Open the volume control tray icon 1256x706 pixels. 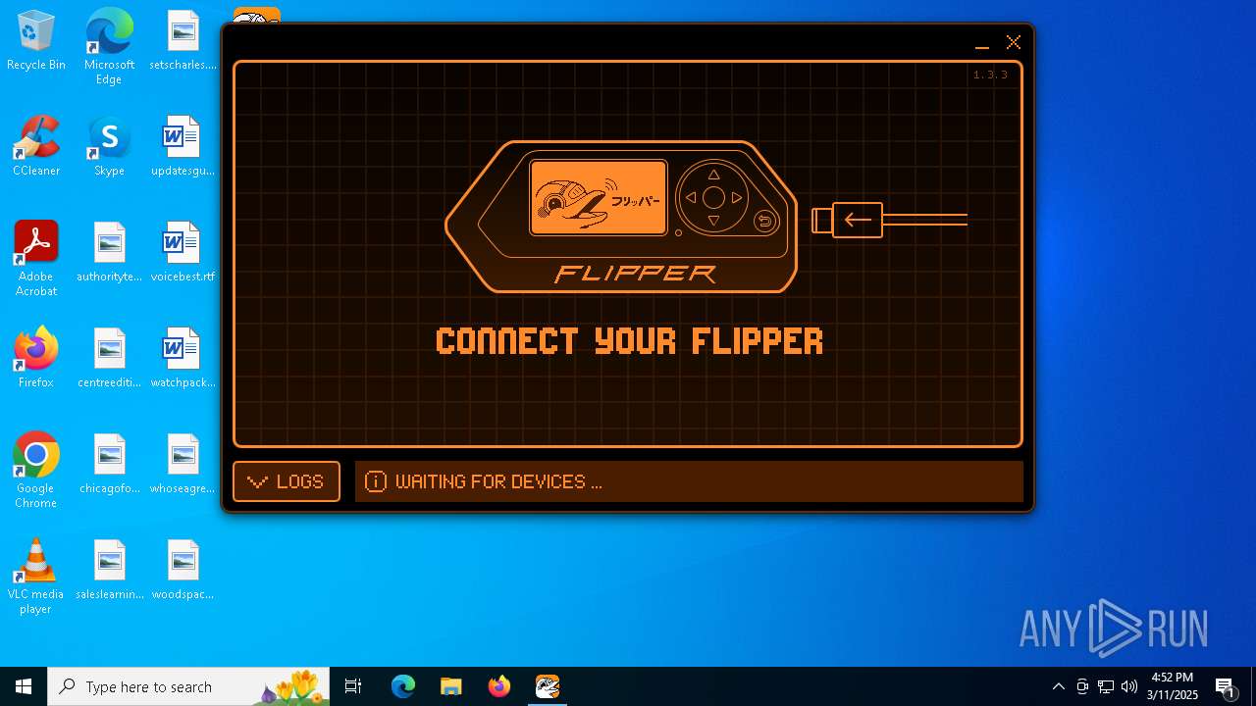click(1129, 686)
